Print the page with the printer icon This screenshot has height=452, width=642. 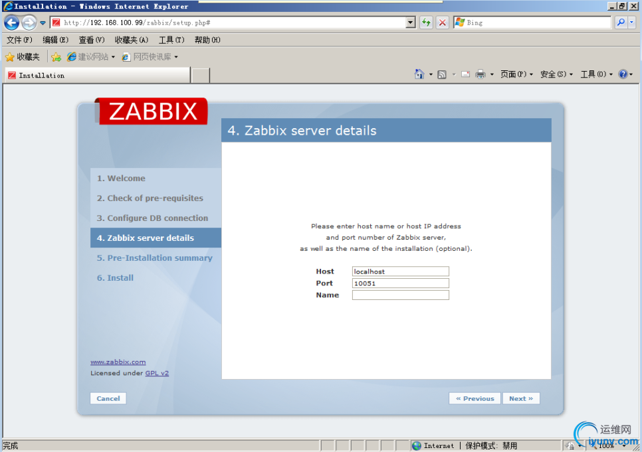[481, 74]
